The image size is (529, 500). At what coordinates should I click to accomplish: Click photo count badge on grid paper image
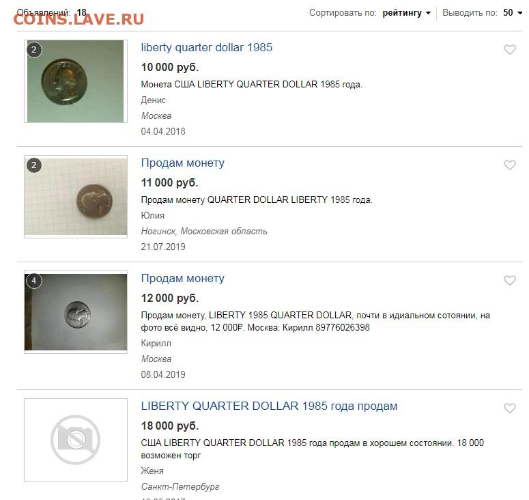pos(33,165)
